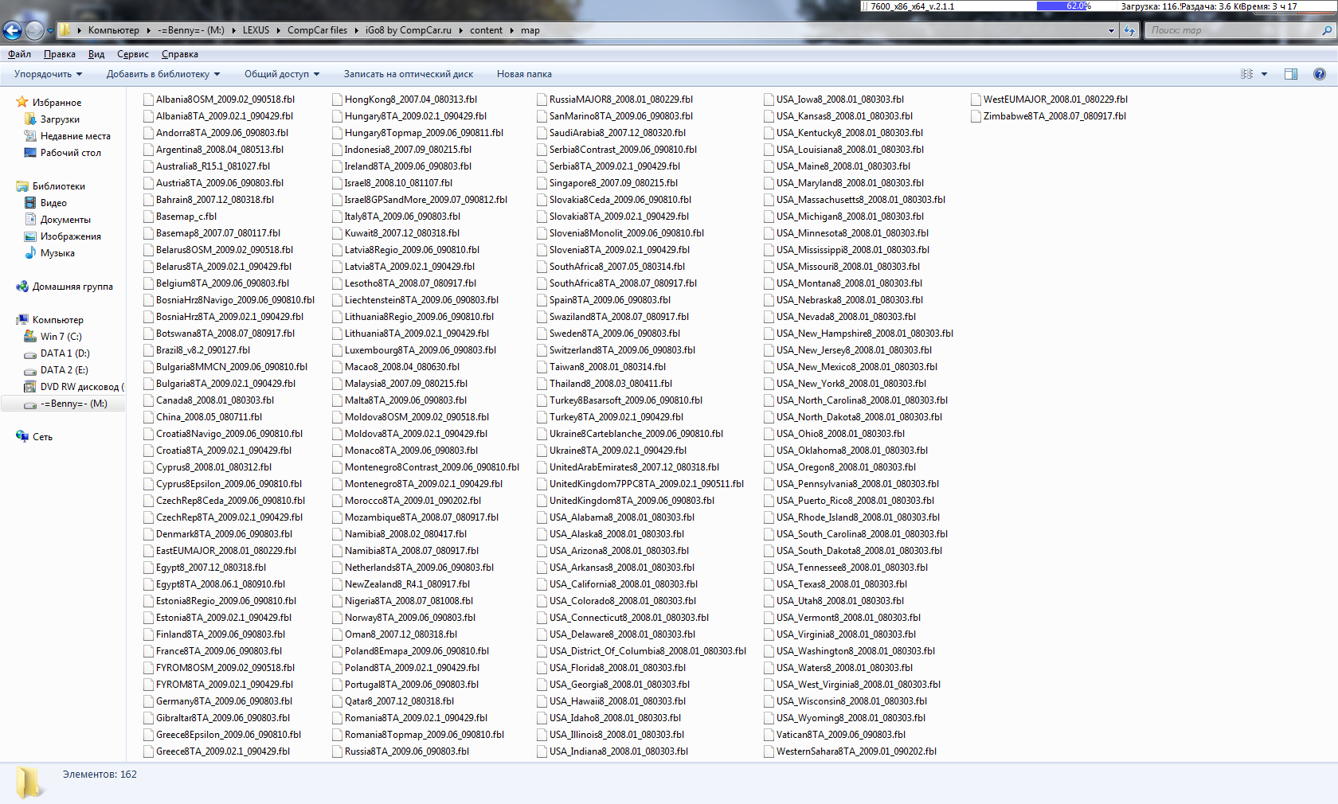Open the Загрузки folder in favorites
The height and width of the screenshot is (804, 1338).
click(x=60, y=119)
